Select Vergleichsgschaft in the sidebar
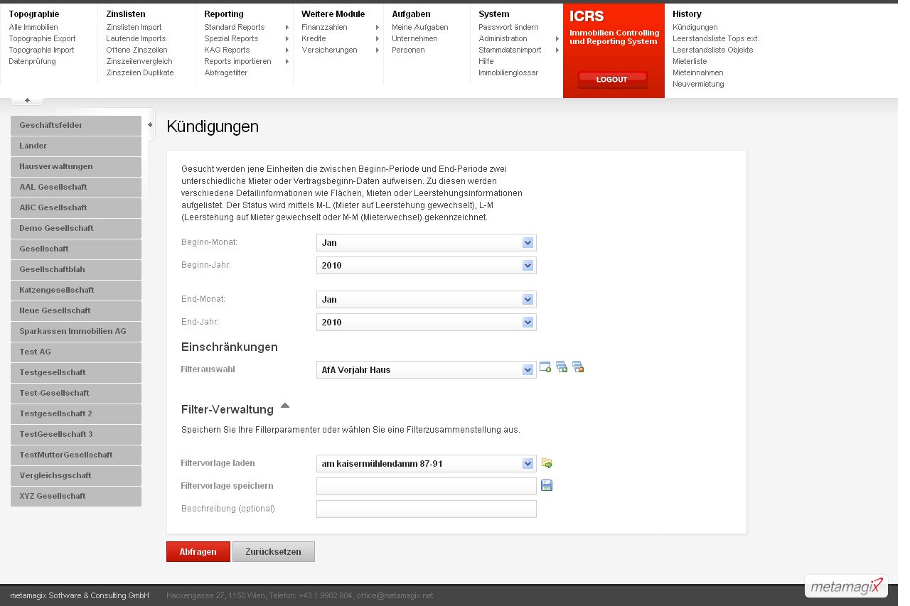This screenshot has width=910, height=606. [76, 475]
